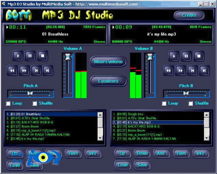Skip to previous track on deck B
Image resolution: width=217 pixels, height=174 pixels.
point(192,71)
